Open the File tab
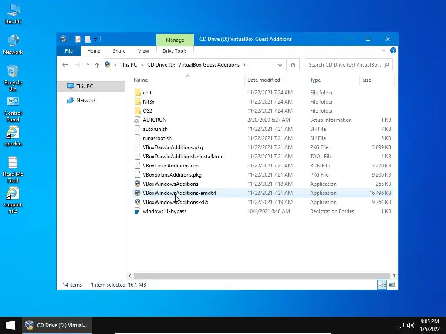The image size is (446, 334). pyautogui.click(x=69, y=51)
